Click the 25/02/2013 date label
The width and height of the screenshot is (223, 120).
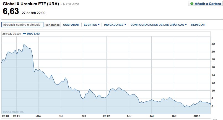12,34
